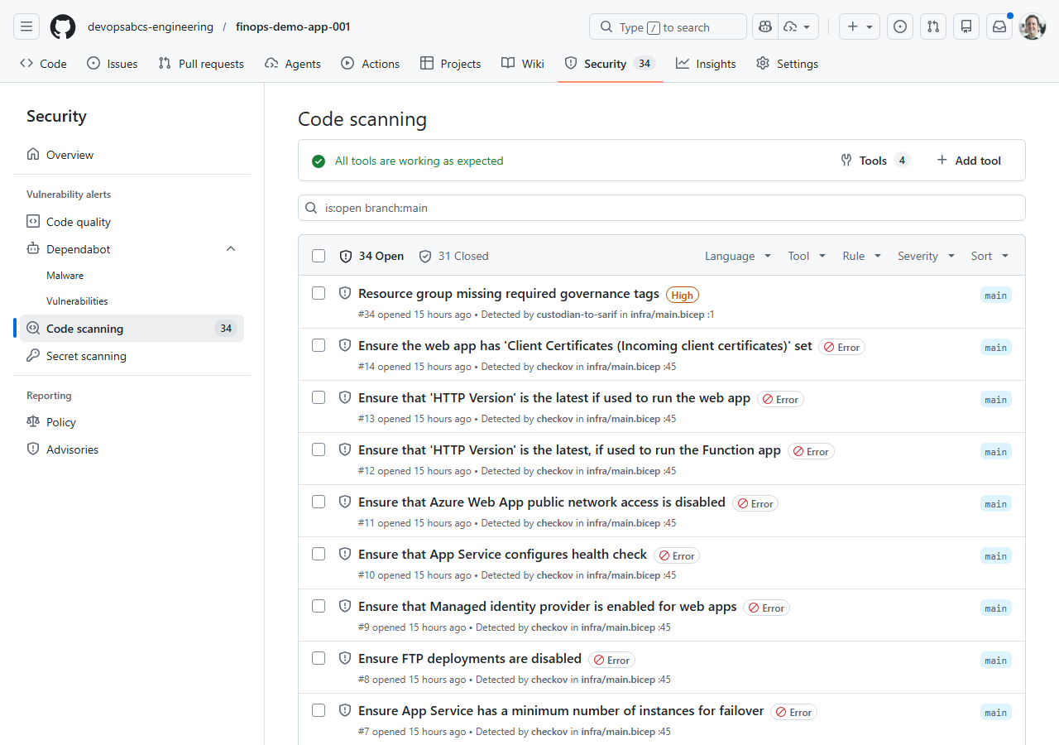Open the Sort dropdown
1059x745 pixels.
(x=989, y=256)
